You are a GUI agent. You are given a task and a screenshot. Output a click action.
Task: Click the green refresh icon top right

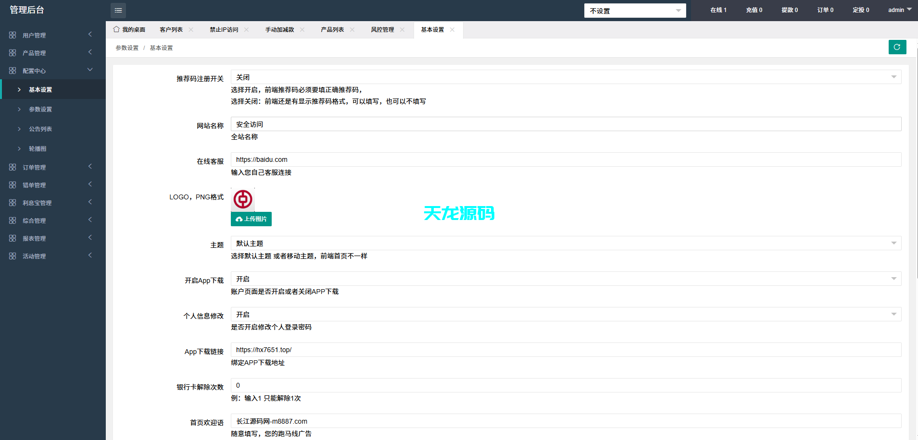pyautogui.click(x=897, y=47)
